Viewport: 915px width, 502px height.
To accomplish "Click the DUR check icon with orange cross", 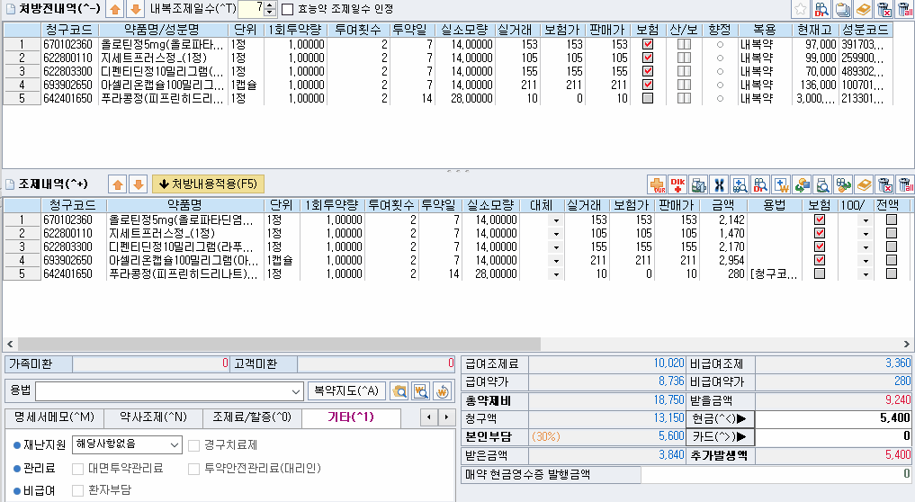I will click(657, 184).
